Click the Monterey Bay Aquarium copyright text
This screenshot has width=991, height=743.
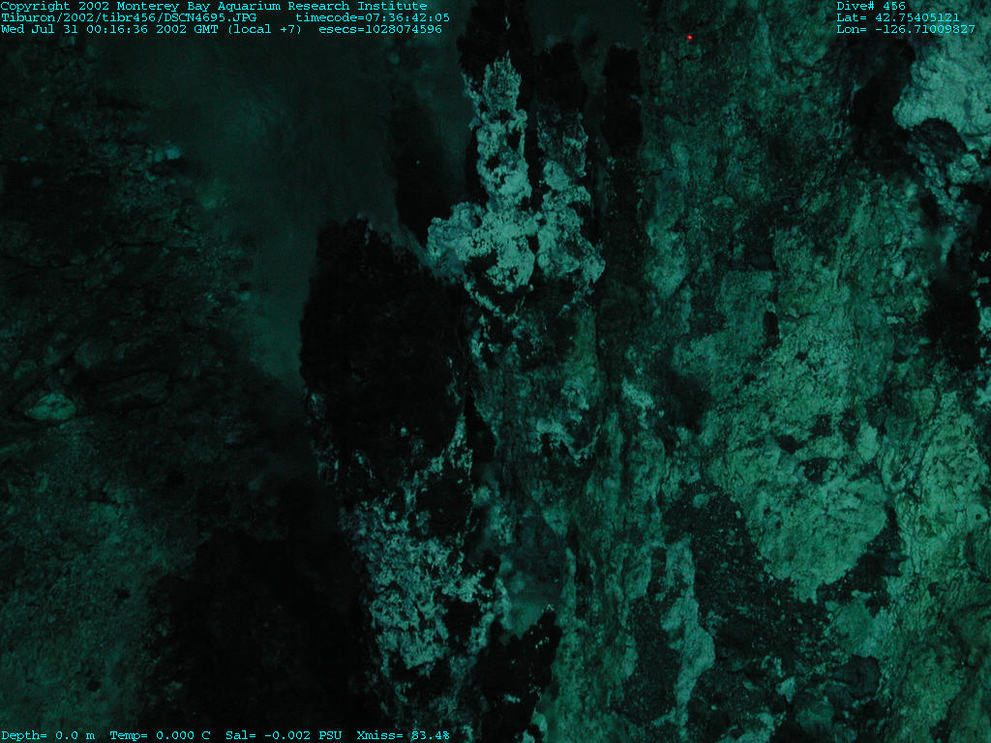coord(213,6)
